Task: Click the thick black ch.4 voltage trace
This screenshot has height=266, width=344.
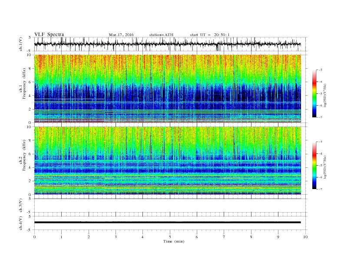Action: [x=168, y=223]
